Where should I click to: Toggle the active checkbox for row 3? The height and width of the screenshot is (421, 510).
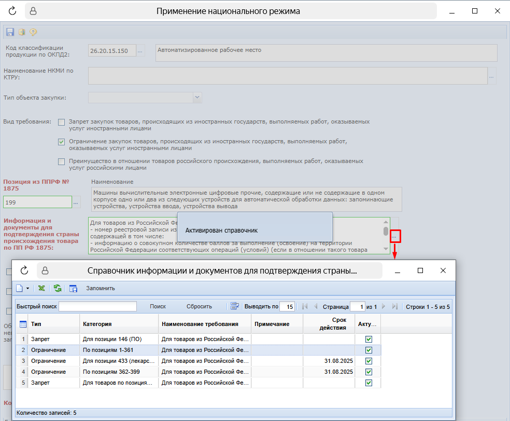tap(369, 361)
